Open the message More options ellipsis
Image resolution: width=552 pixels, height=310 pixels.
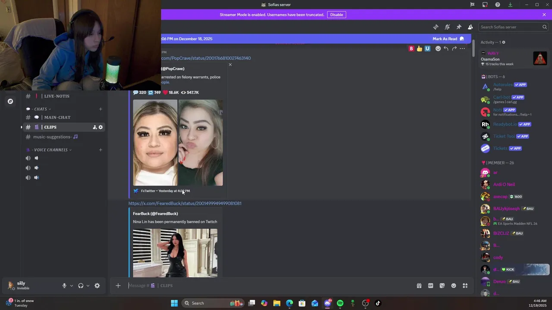tap(462, 49)
